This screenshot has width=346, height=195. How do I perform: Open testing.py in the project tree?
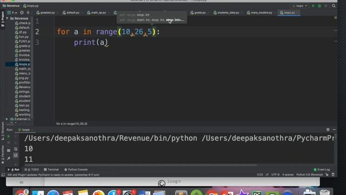[x=23, y=110]
